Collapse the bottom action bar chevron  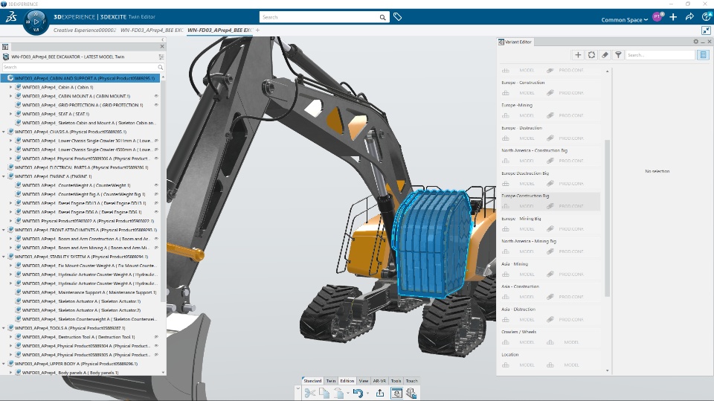297,388
